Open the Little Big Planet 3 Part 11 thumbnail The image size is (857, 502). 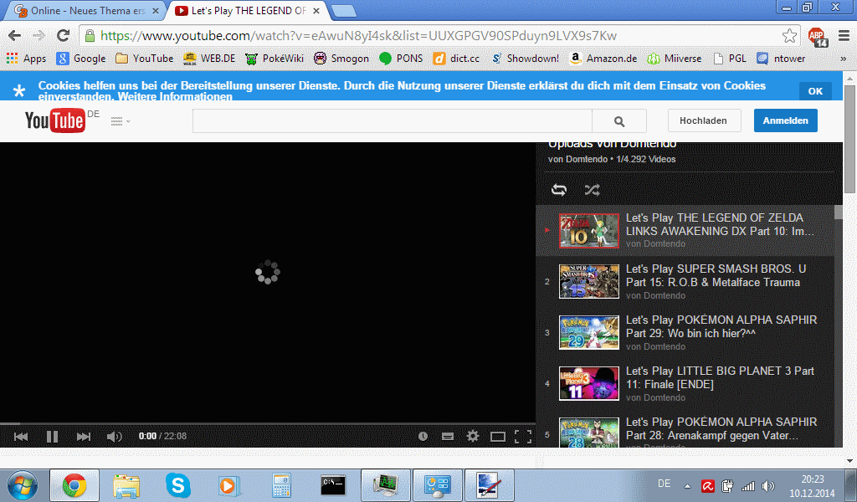pos(588,383)
